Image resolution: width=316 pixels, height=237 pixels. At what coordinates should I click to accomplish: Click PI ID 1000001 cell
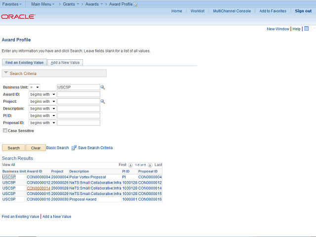(x=130, y=199)
